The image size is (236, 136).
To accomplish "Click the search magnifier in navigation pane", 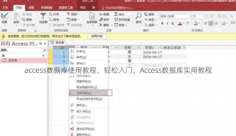I will pos(45,50).
